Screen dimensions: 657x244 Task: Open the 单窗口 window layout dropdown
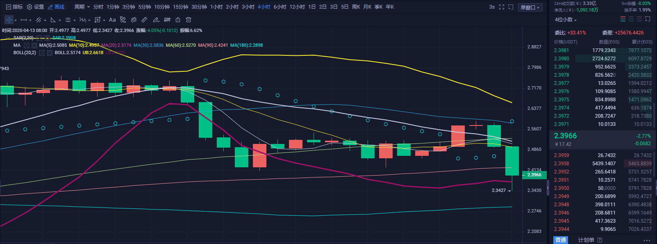click(x=530, y=7)
